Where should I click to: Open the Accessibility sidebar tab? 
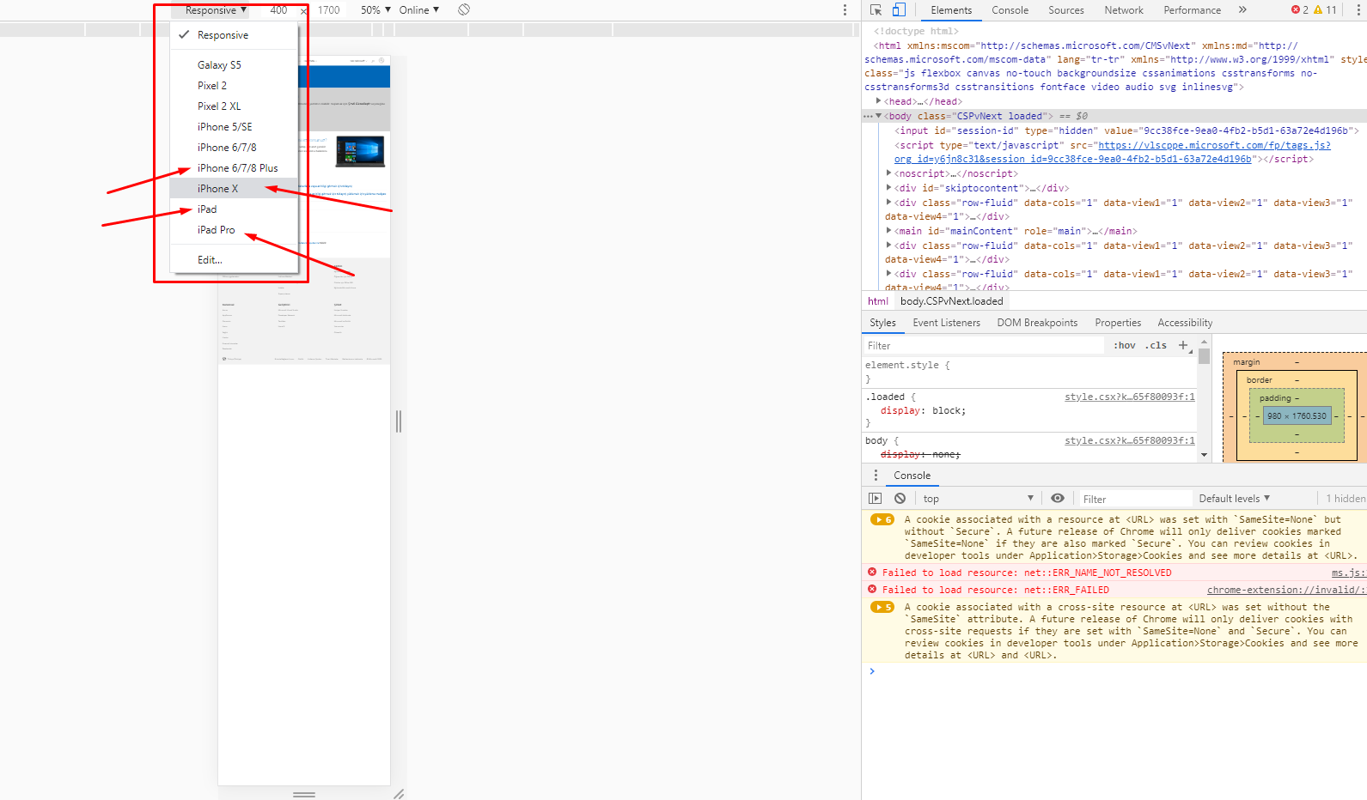(x=1185, y=323)
